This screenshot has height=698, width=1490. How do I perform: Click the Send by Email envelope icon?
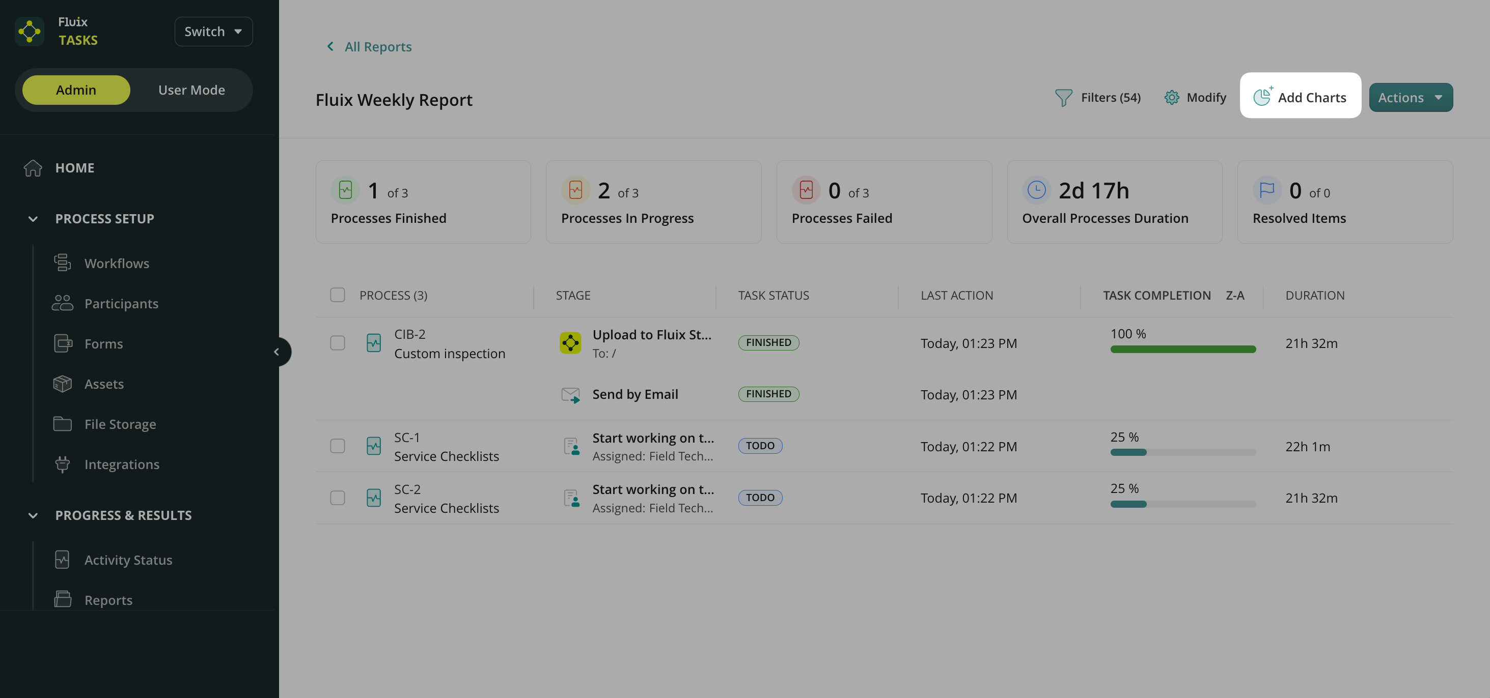570,395
